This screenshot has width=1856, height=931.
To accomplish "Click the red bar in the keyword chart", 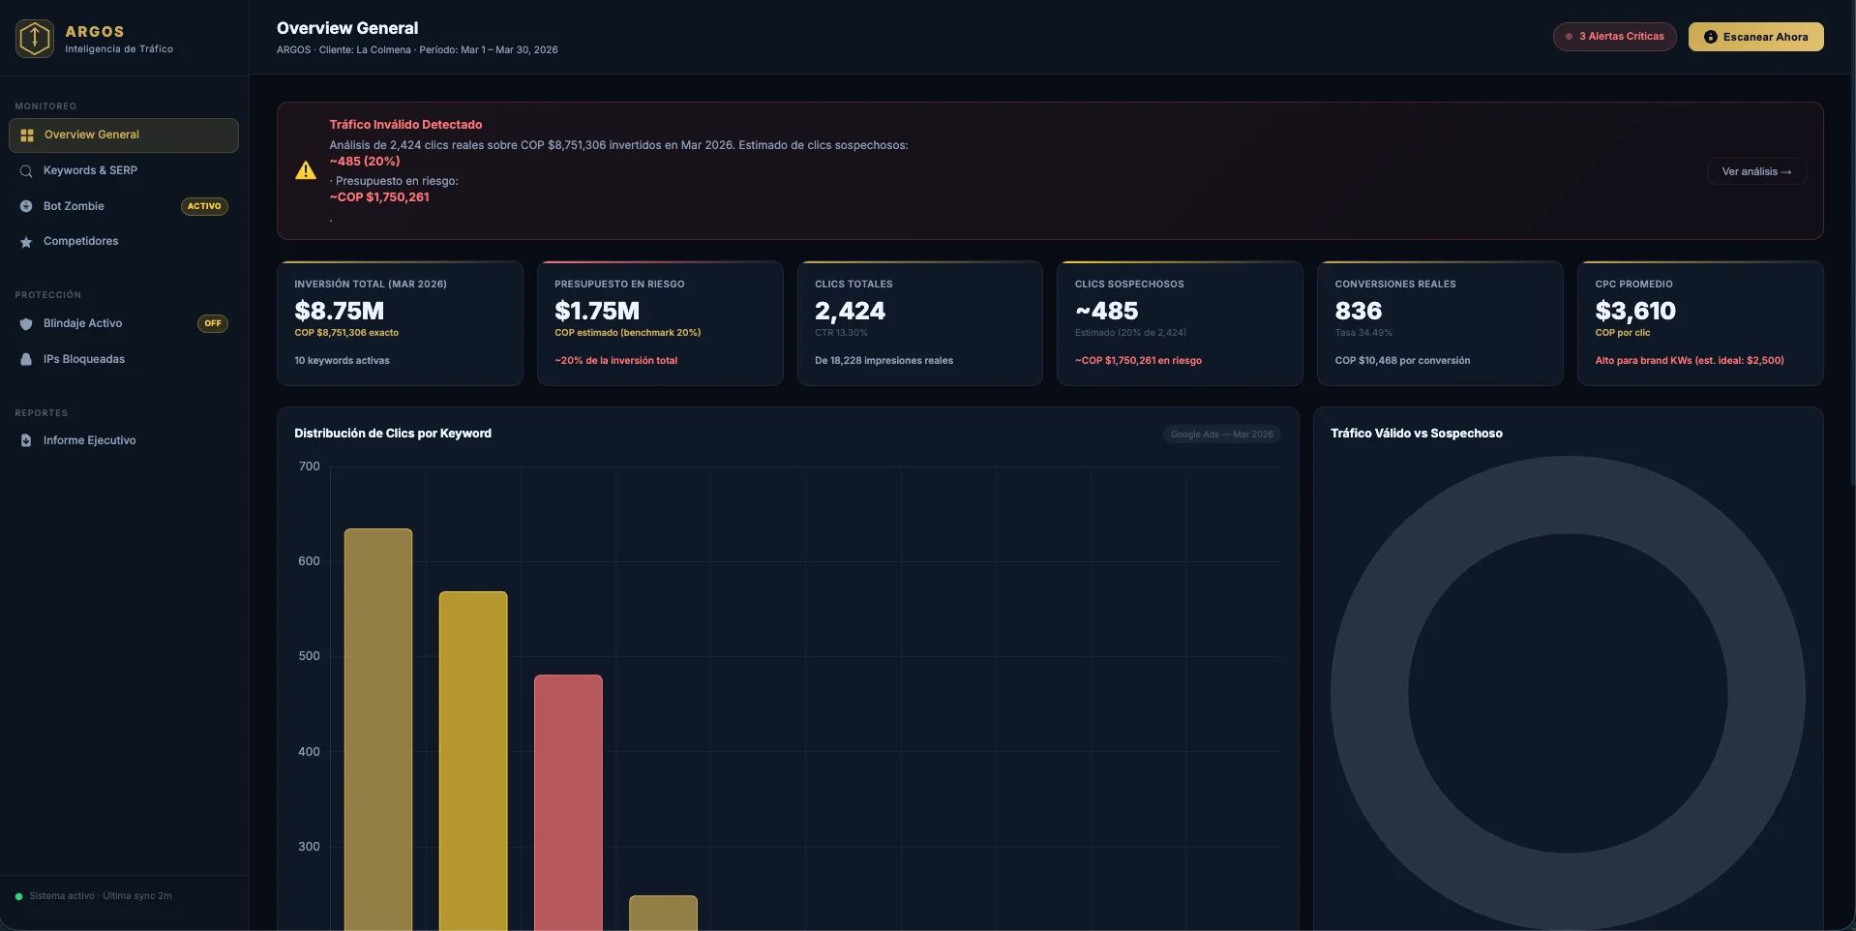I will (x=568, y=802).
